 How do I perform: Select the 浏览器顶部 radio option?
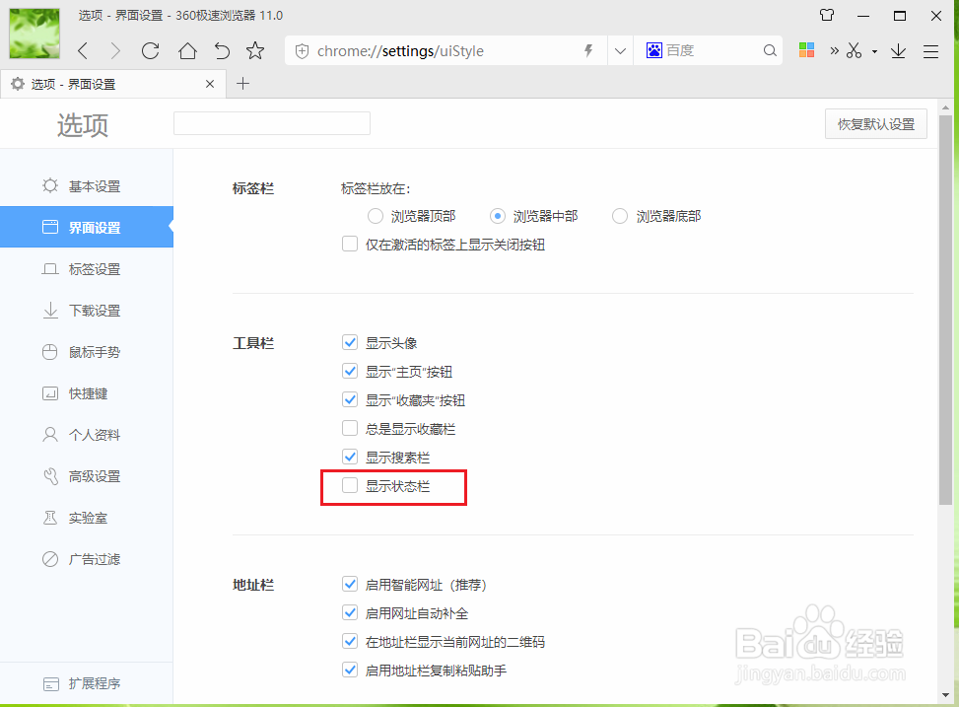[x=376, y=216]
